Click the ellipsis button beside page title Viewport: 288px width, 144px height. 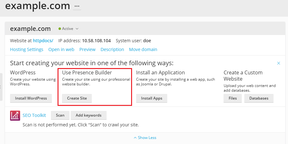tap(77, 6)
